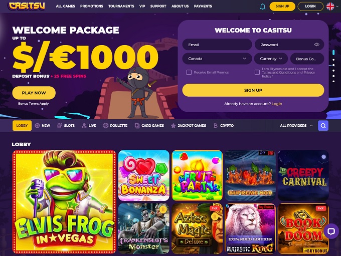Screen dimensions: 341x256
Task: Tick the 18 years old terms checkbox
Action: (x=257, y=72)
